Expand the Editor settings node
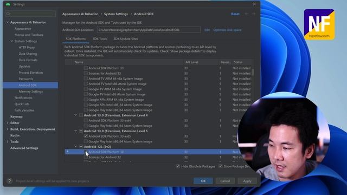Viewport: 347px width, 195px height. 8,123
